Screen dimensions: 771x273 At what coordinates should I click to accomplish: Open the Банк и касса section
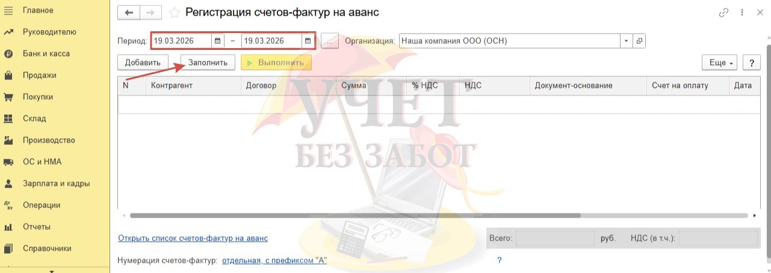pos(46,54)
